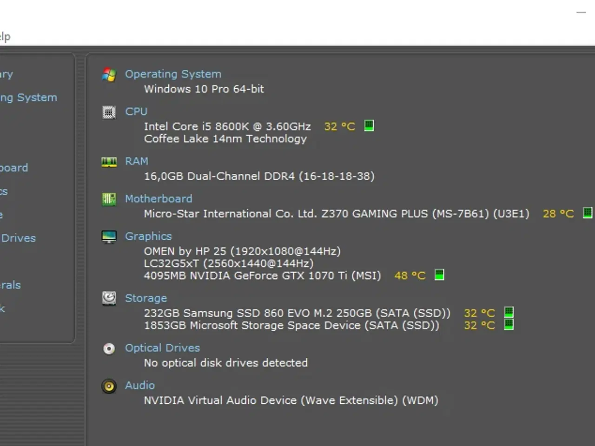595x446 pixels.
Task: Open the Audio heading link
Action: pyautogui.click(x=140, y=386)
